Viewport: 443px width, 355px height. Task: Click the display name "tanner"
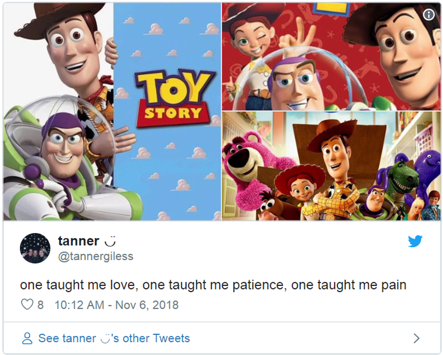click(78, 241)
